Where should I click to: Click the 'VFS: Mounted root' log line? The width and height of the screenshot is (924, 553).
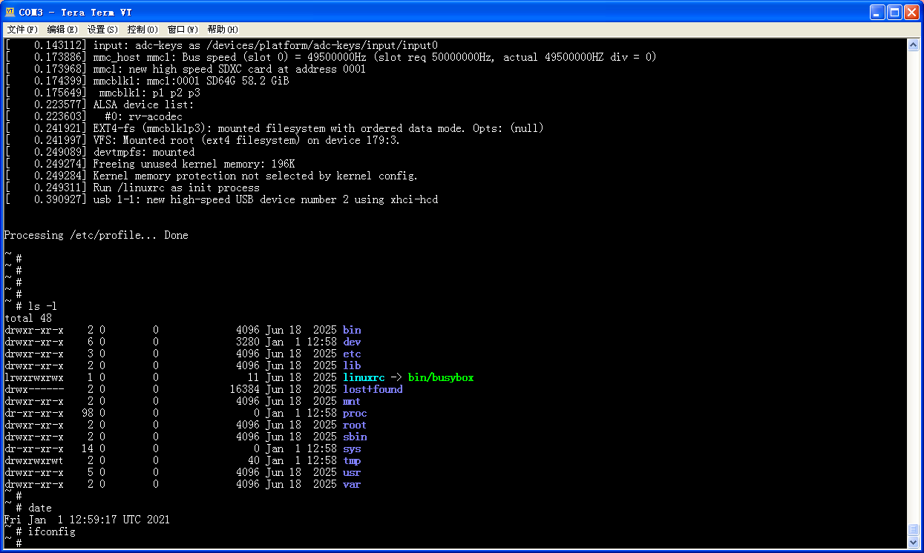pos(203,140)
